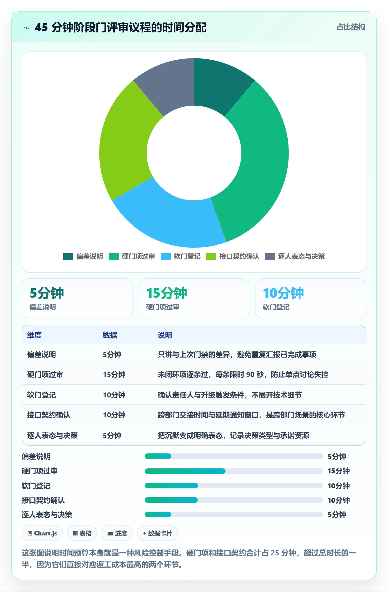Click the 进度 tag chip
This screenshot has width=388, height=592.
click(x=117, y=533)
